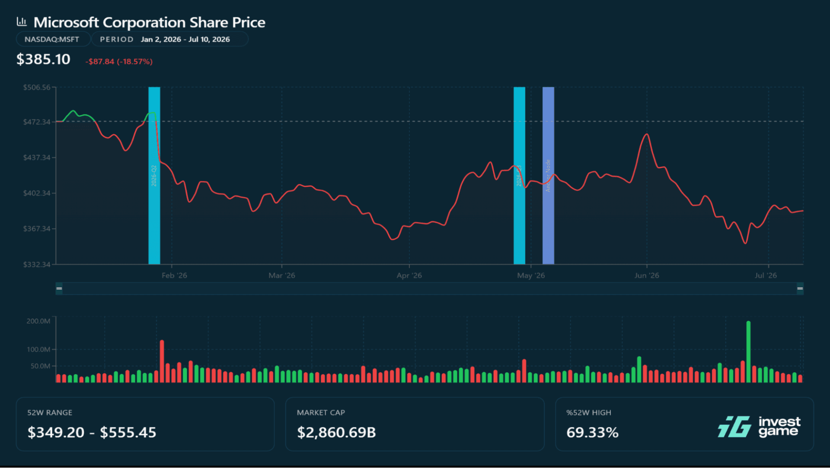The height and width of the screenshot is (468, 830).
Task: Select the left range slider handle
Action: pos(59,288)
